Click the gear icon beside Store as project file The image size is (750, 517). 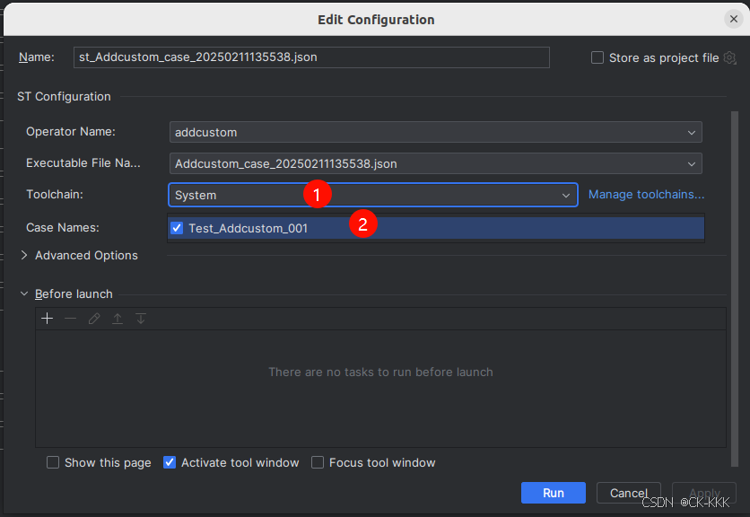click(729, 57)
